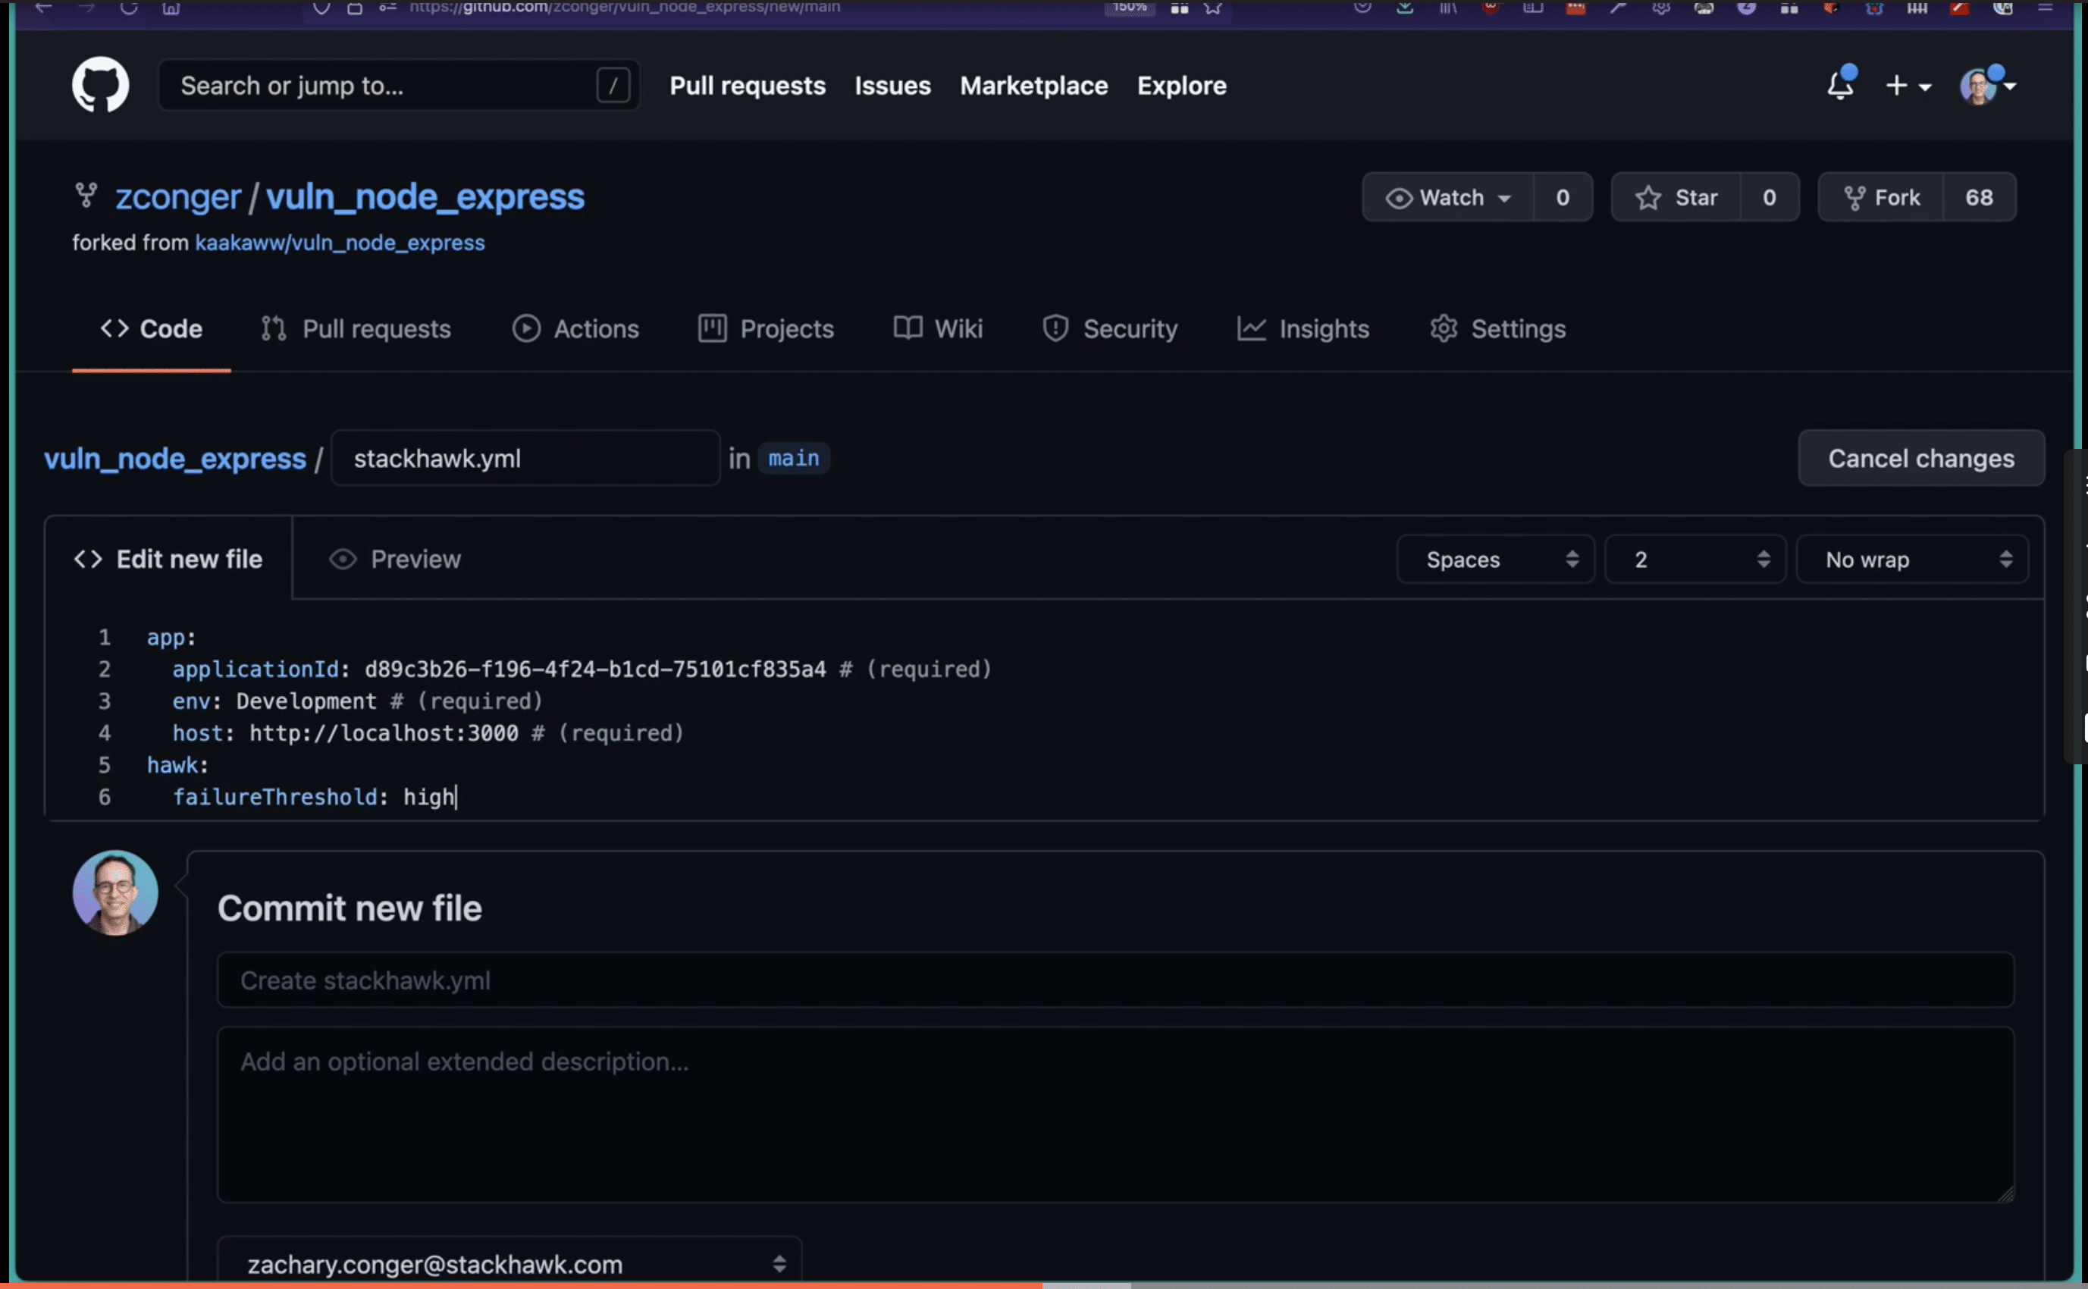The height and width of the screenshot is (1289, 2088).
Task: Open the indent size 2 dropdown
Action: click(1695, 560)
